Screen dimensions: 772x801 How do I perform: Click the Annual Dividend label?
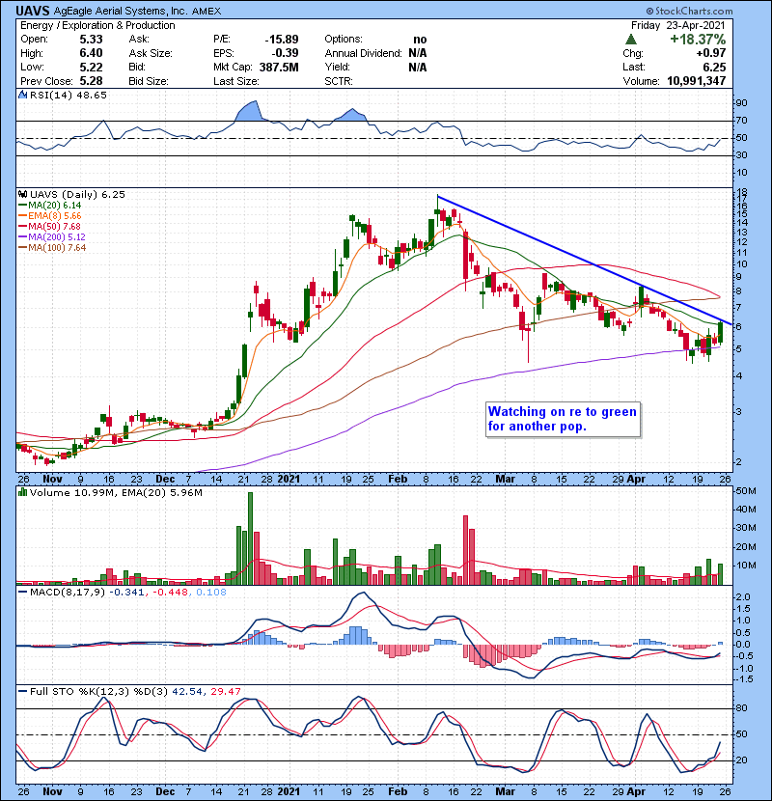(363, 53)
